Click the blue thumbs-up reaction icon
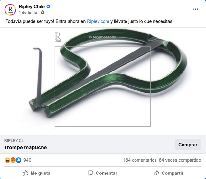 [19, 160]
